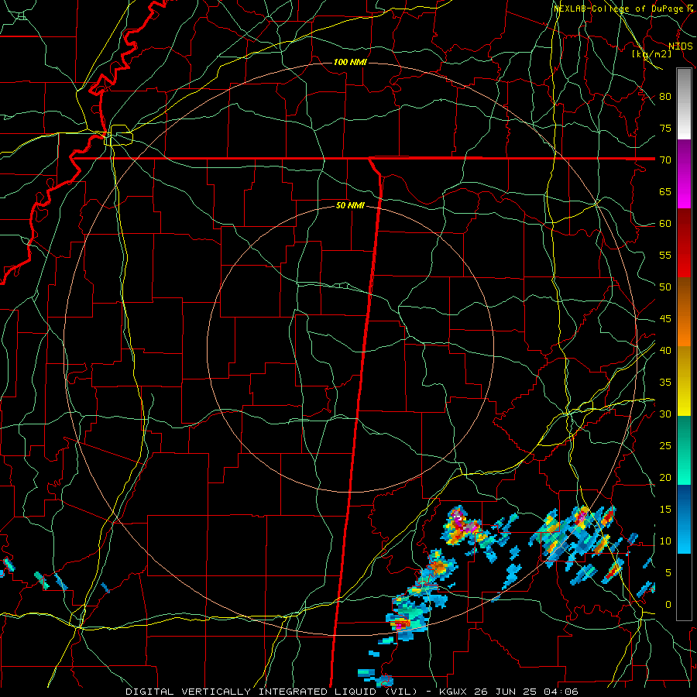Click the 40 value on the color scale
Viewport: 697px width, 697px height.
(x=665, y=350)
